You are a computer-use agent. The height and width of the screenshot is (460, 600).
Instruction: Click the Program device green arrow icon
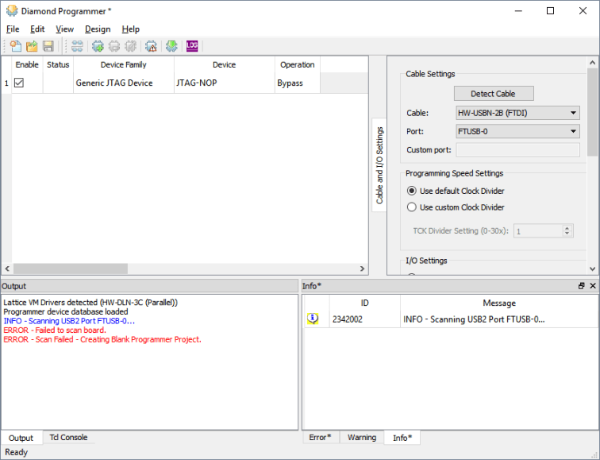171,46
